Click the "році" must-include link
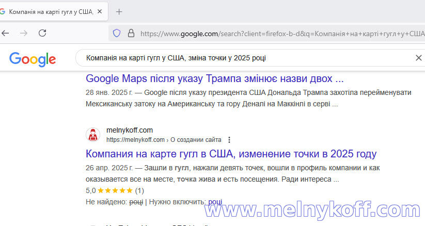Screen dimensions: 425x226 [x=215, y=202]
